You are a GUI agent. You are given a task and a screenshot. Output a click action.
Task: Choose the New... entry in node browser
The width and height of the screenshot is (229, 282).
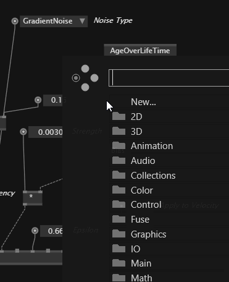pos(169,102)
